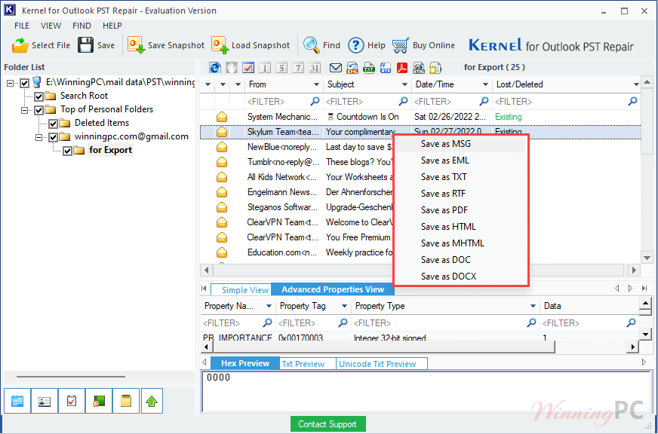Toggle the for Export folder checkbox
This screenshot has width=658, height=434.
(x=67, y=151)
